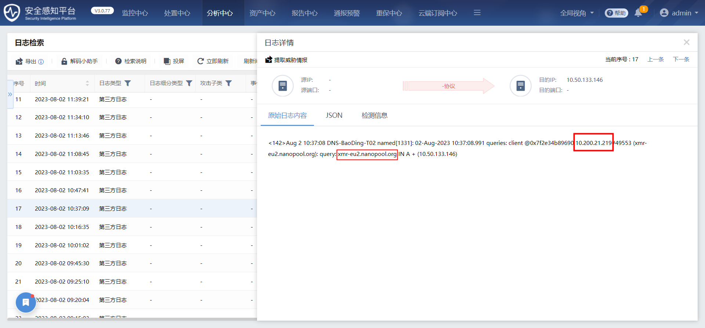Click client IP 10.200.21.219 in log
The image size is (705, 328).
click(x=593, y=143)
